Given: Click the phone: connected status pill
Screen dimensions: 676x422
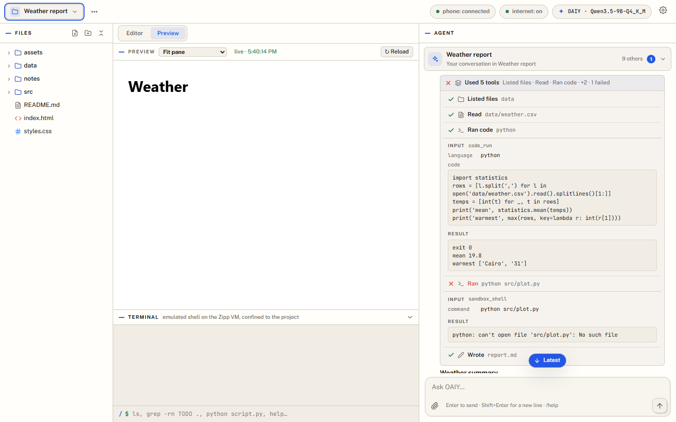Looking at the screenshot, I should [462, 12].
